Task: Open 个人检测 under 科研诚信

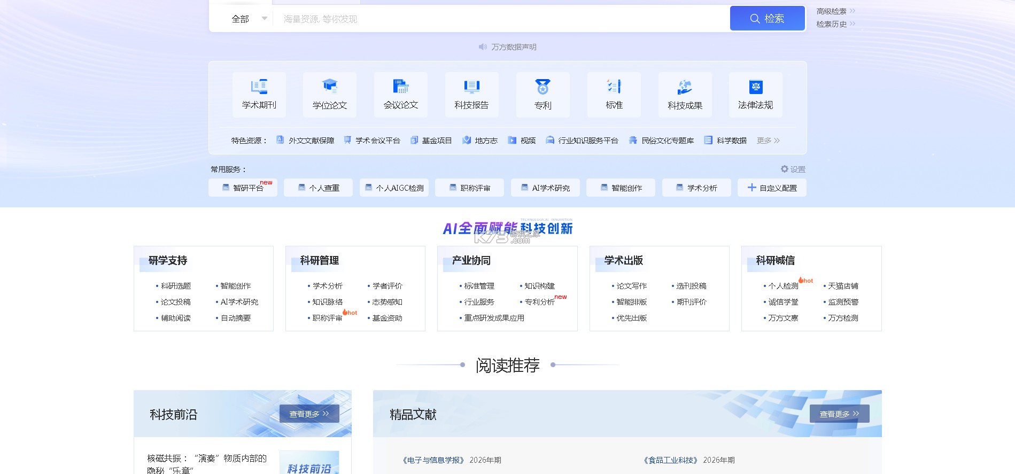Action: pos(784,286)
